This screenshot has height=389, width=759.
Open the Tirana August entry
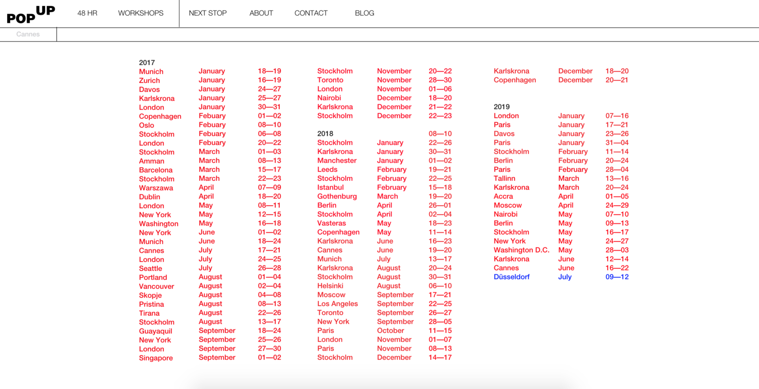point(210,313)
